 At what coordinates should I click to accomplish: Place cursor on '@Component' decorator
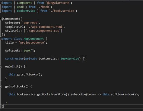coord(10,19)
